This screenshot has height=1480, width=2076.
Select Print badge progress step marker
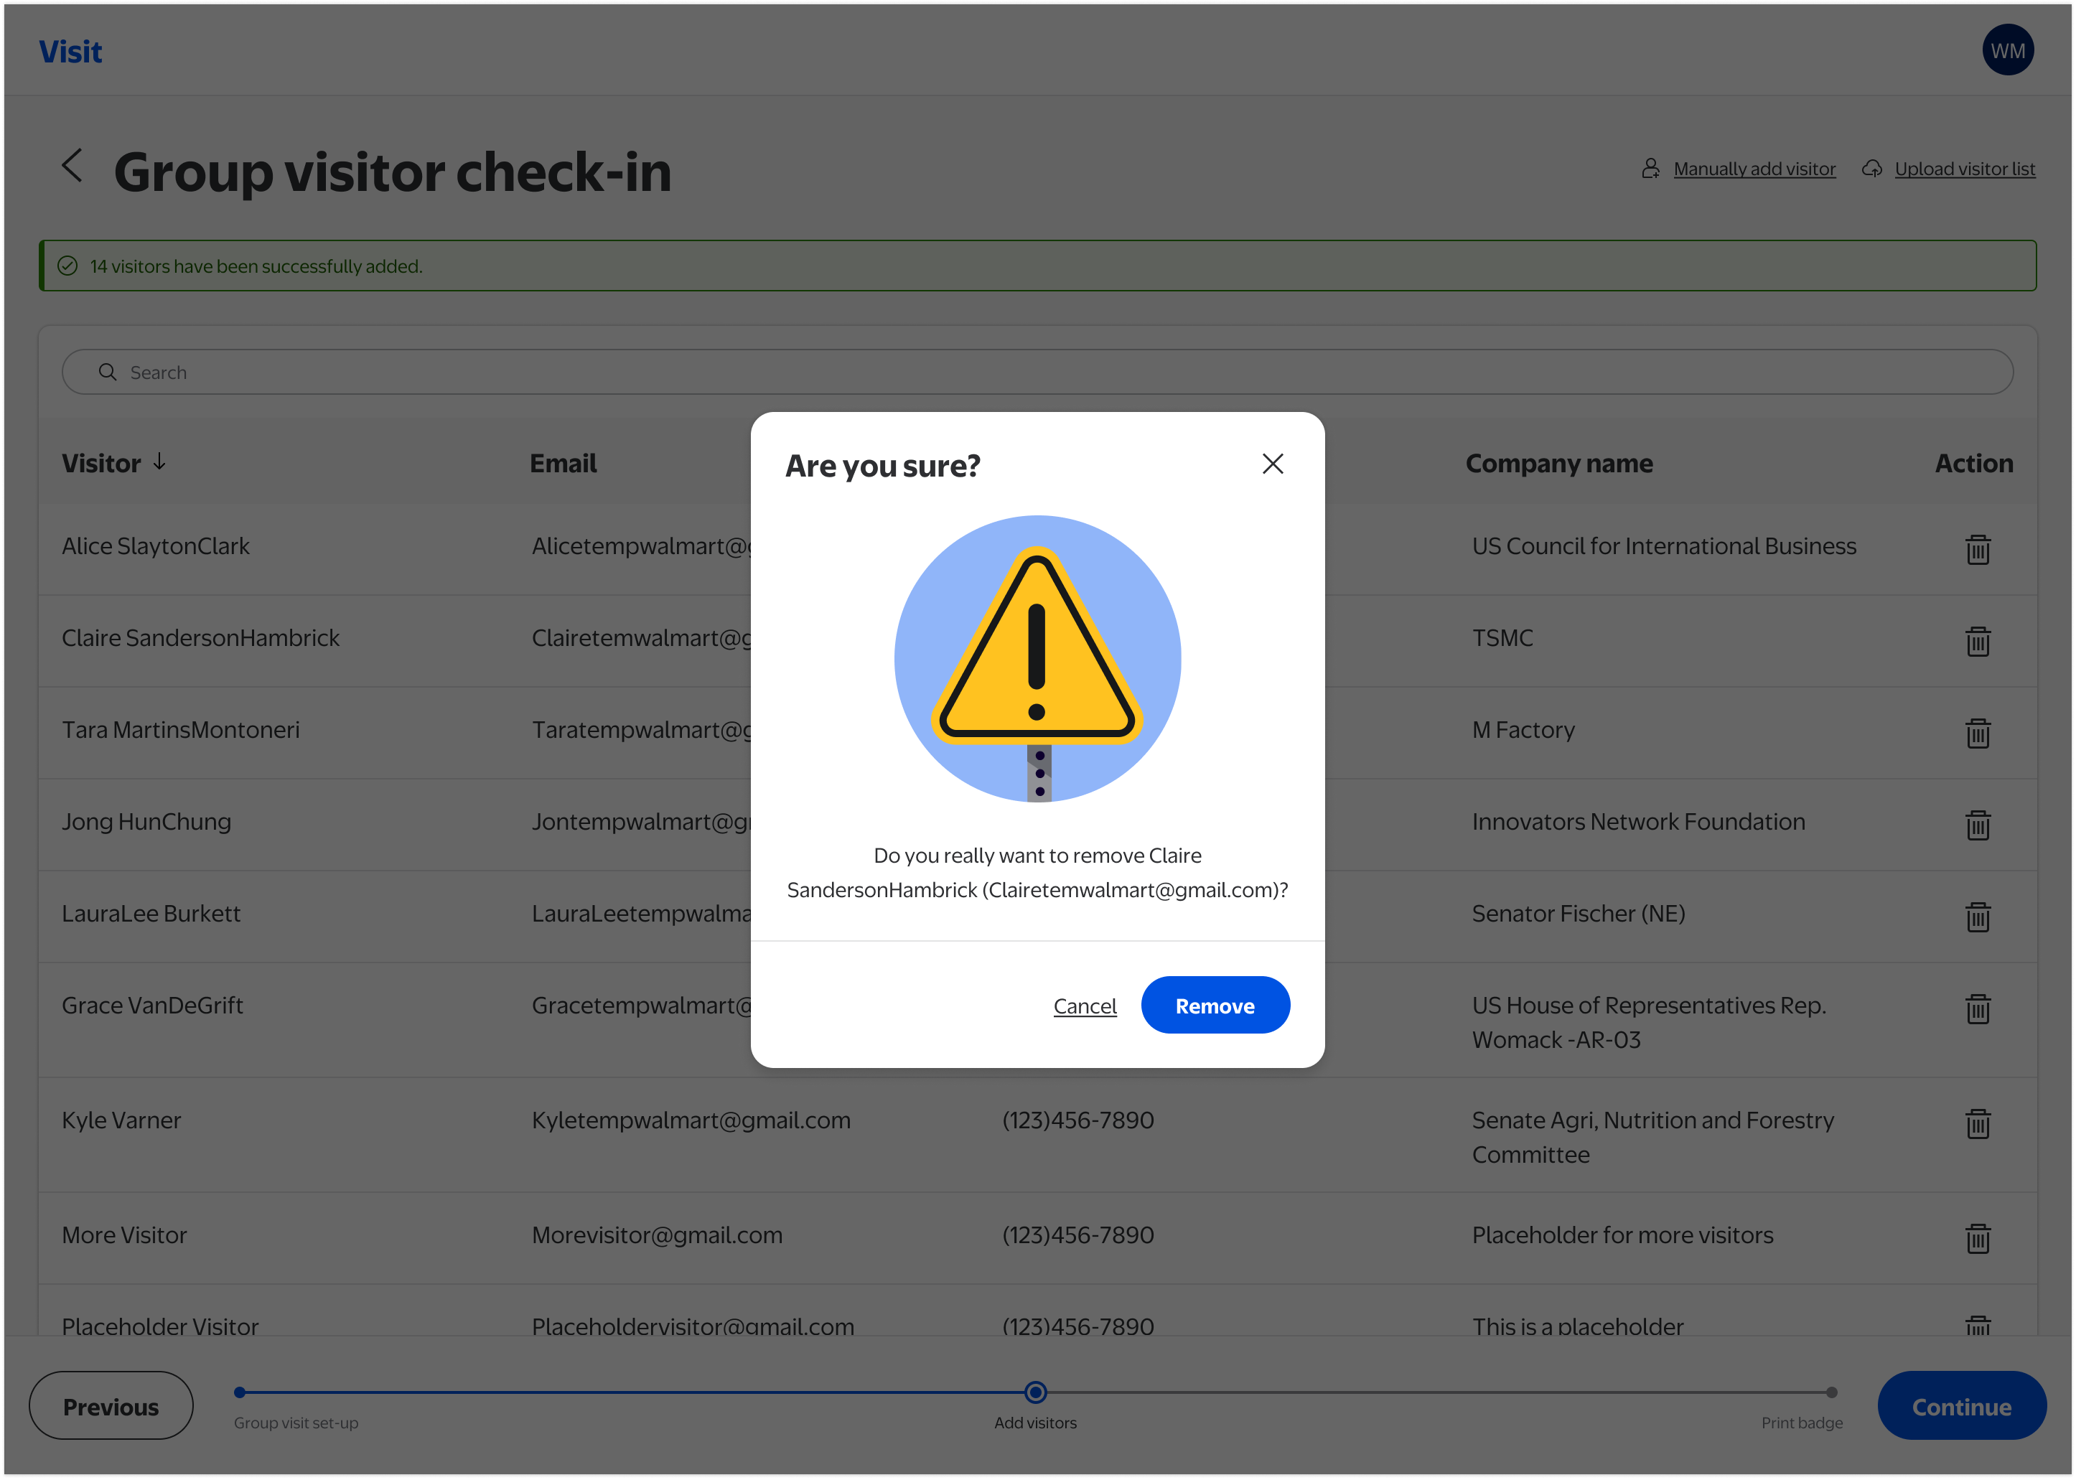[x=1830, y=1392]
